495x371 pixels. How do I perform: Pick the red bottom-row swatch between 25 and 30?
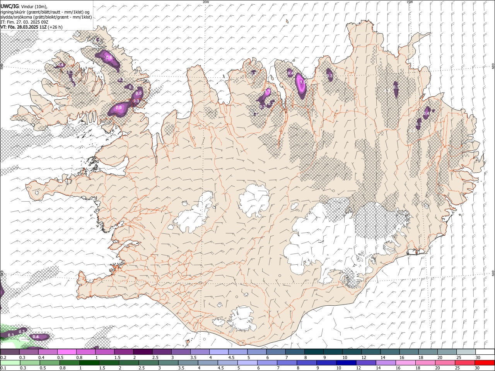pyautogui.click(x=464, y=362)
